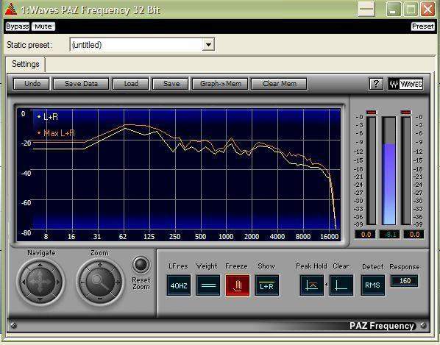The width and height of the screenshot is (440, 345).
Task: Click the Zoom wheel plus on top
Action: [x=100, y=265]
